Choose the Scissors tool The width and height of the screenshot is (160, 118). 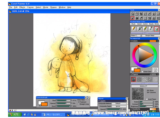tap(158, 18)
